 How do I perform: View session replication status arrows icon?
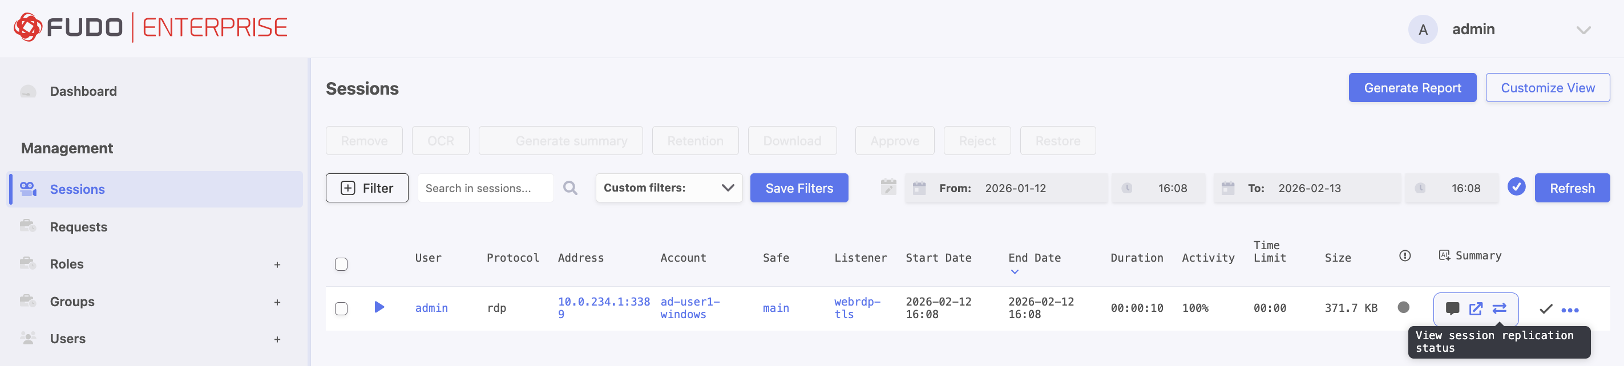[x=1499, y=308]
